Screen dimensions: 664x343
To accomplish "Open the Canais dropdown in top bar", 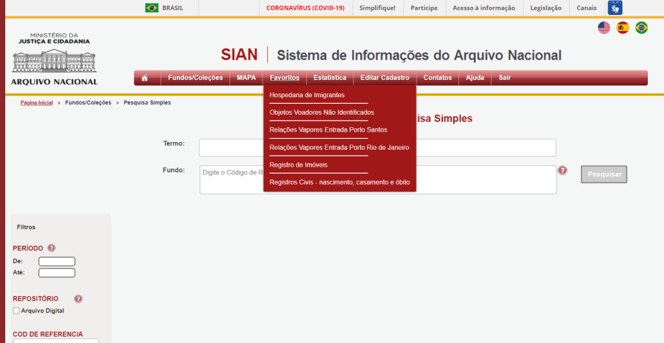I will pyautogui.click(x=586, y=8).
